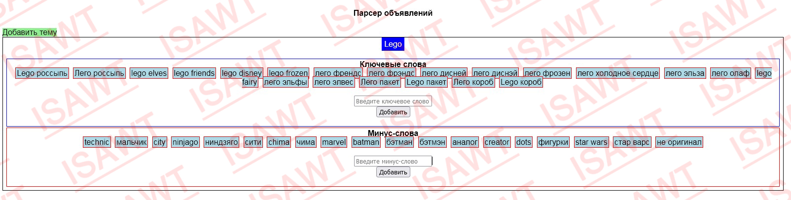Select the 'ниндзяго' minus-word tag

click(x=221, y=142)
